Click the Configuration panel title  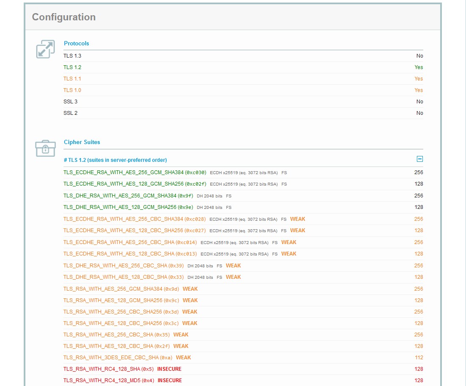[64, 17]
